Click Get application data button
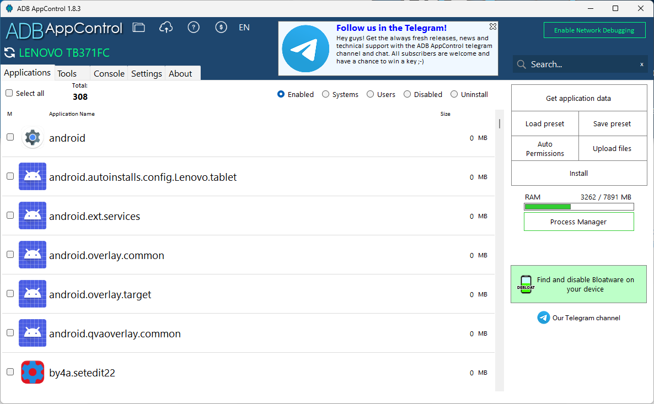 [x=578, y=99]
